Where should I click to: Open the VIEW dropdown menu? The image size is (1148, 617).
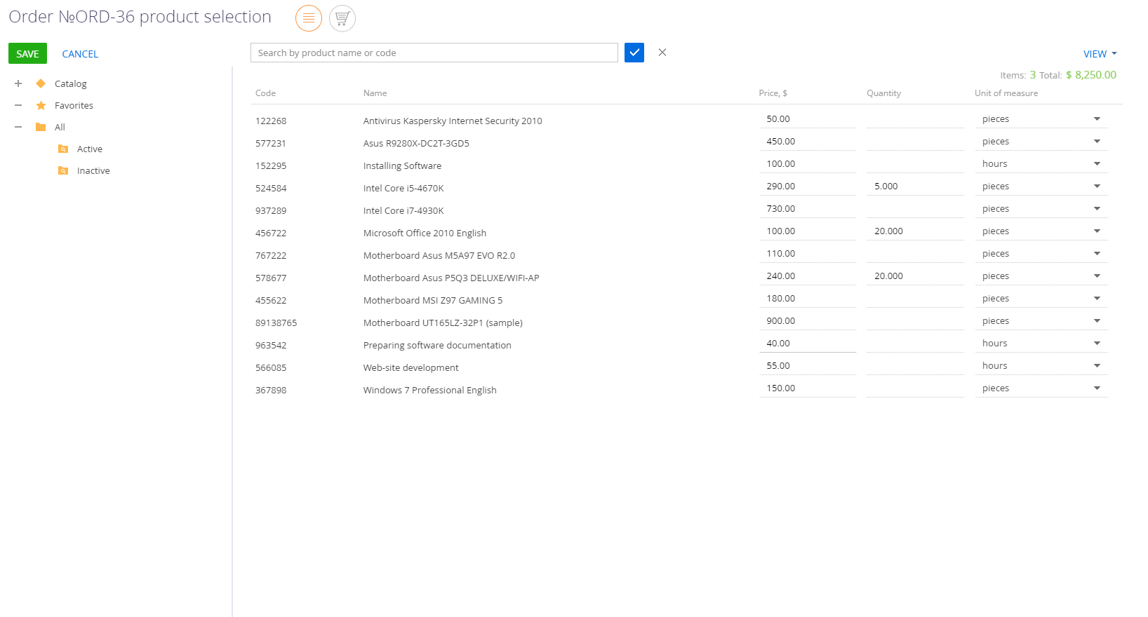[x=1100, y=54]
